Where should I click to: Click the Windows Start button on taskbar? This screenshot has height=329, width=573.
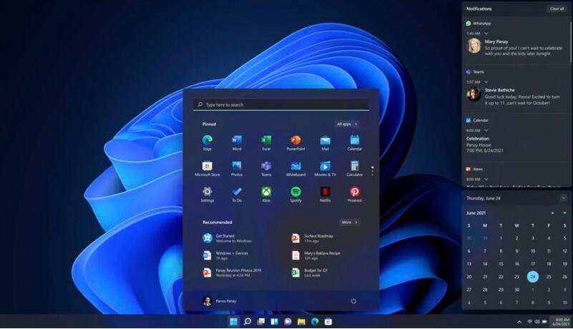(233, 322)
